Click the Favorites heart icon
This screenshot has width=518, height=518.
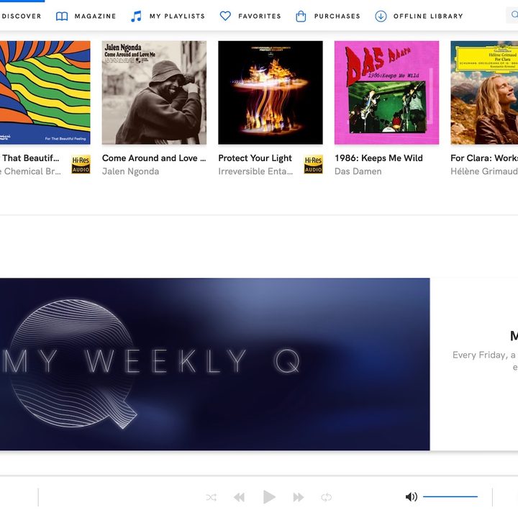[225, 16]
